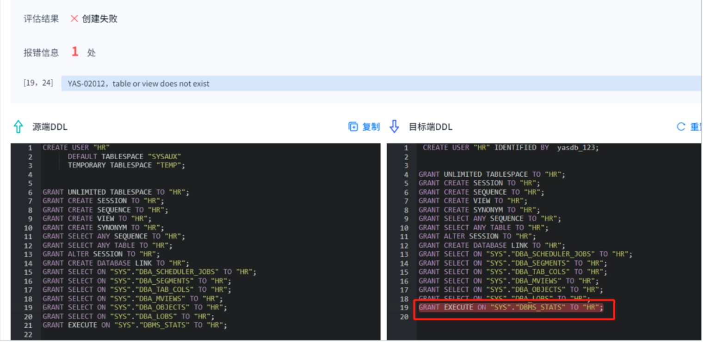Click source line CREATE USER "HR"

click(x=76, y=148)
